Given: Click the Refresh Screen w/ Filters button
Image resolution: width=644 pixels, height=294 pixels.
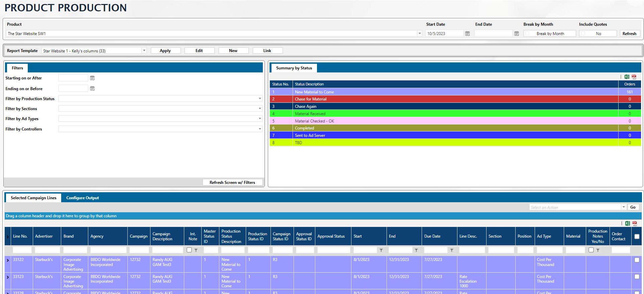Looking at the screenshot, I should [232, 182].
